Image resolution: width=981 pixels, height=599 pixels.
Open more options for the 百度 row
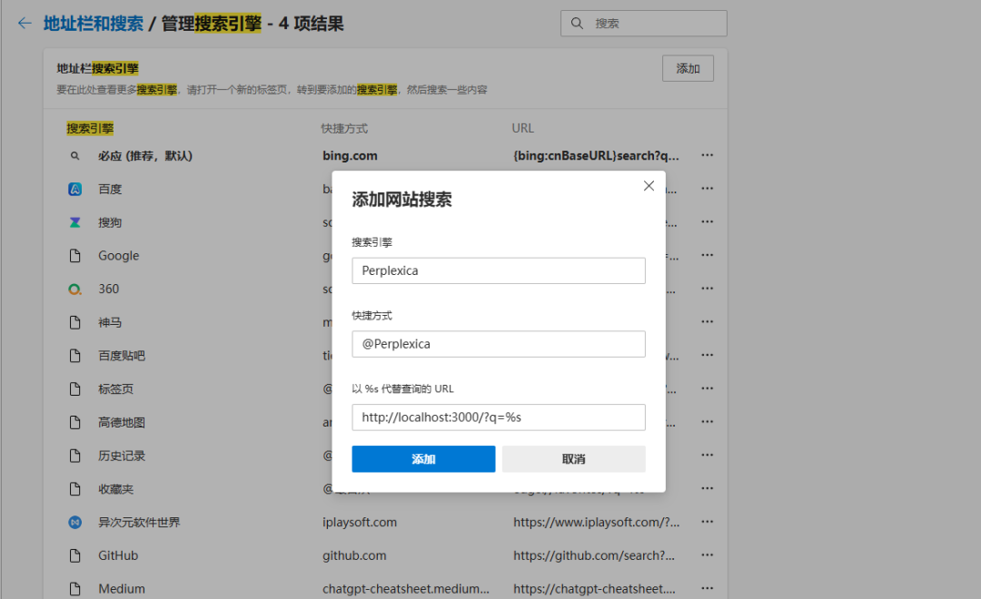707,188
